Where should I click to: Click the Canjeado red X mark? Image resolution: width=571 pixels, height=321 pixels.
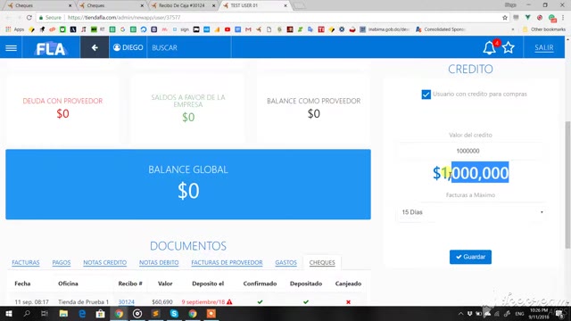pos(348,301)
